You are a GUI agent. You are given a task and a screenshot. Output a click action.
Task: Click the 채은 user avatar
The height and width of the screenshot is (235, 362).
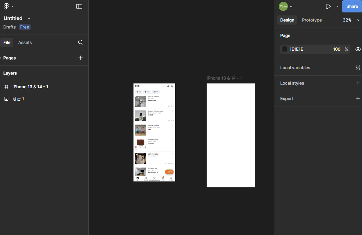tap(283, 6)
